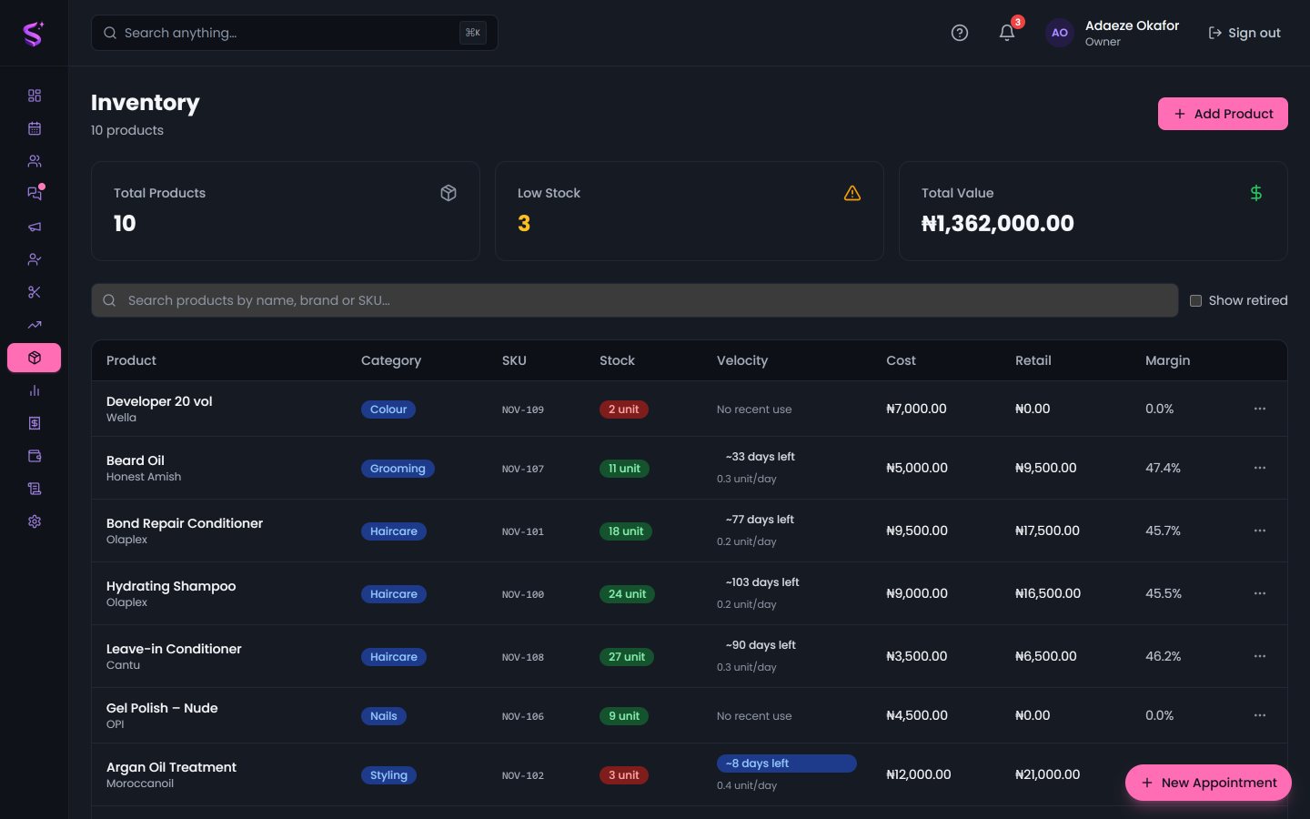
Task: Open row actions for Bond Repair Conditioner
Action: coord(1260,531)
